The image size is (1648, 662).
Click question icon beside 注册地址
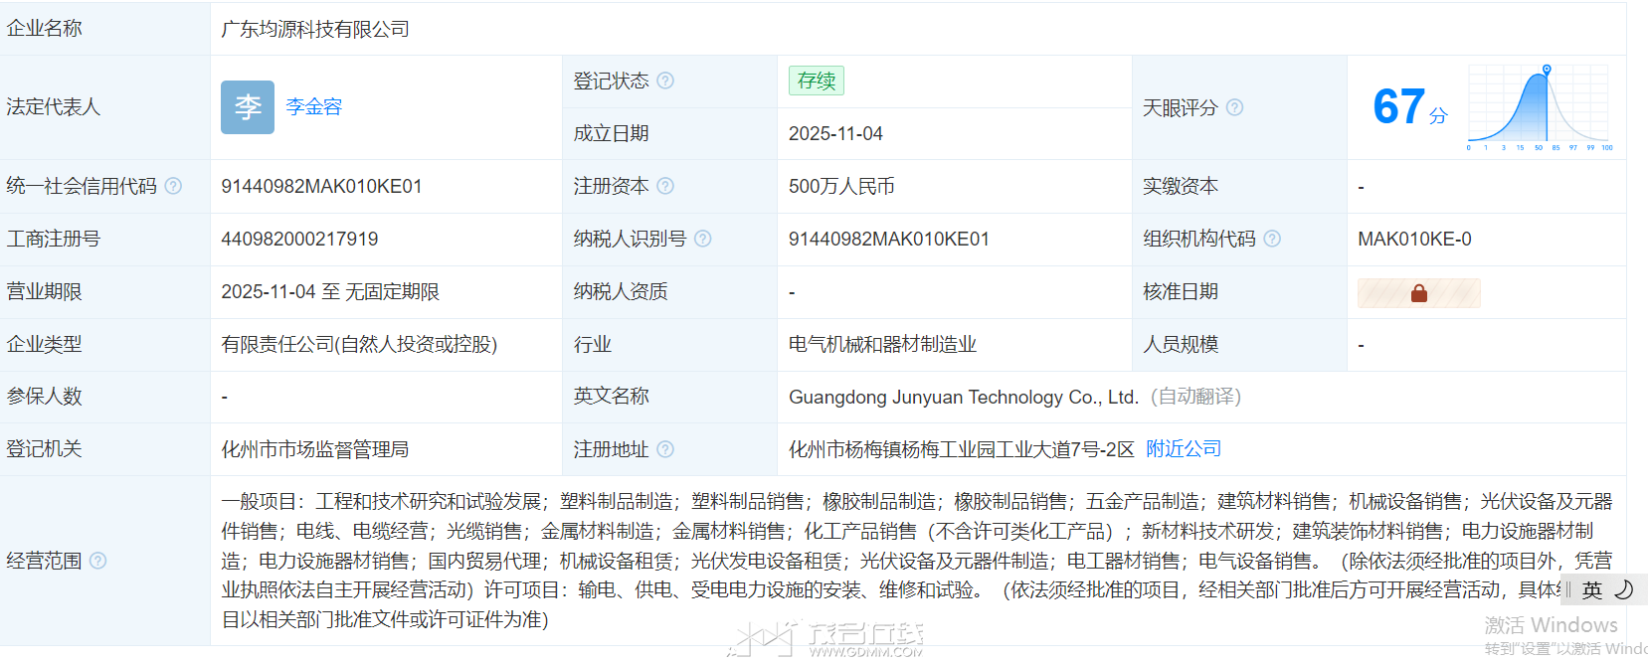pyautogui.click(x=665, y=449)
